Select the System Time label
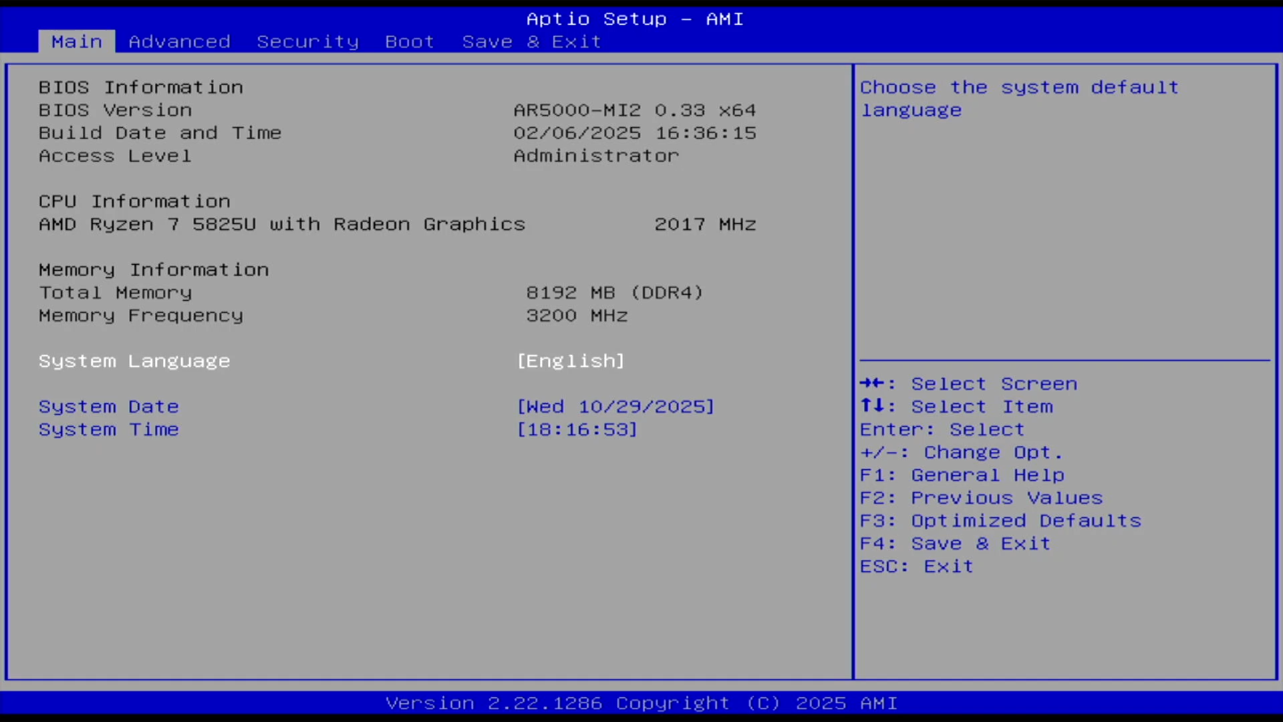Screen dimensions: 1283x722 [x=109, y=429]
